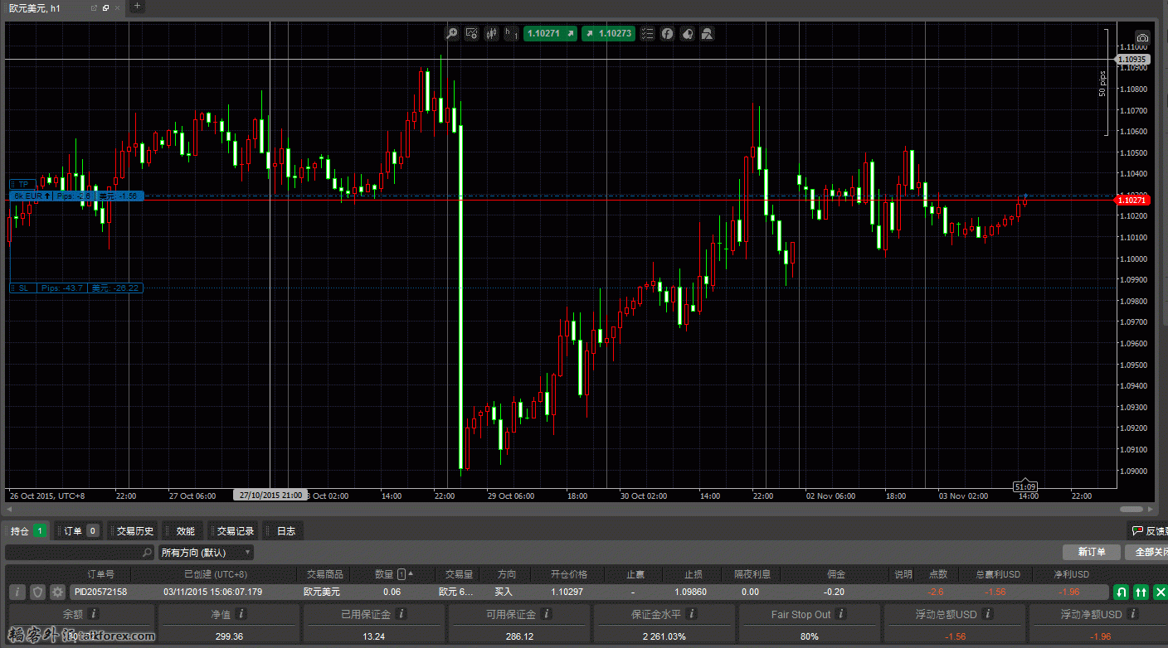Viewport: 1168px width, 648px height.
Task: Click protection shield icon for position row
Action: pos(37,592)
